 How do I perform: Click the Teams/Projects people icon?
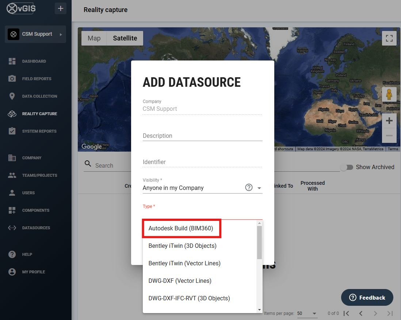[12, 175]
